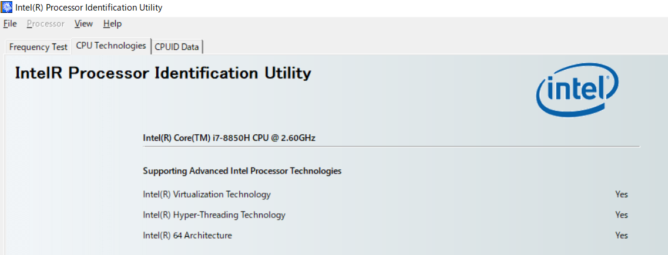Go to the CPUID Data tab
The image size is (668, 255).
177,47
